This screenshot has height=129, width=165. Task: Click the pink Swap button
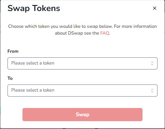click(x=82, y=114)
